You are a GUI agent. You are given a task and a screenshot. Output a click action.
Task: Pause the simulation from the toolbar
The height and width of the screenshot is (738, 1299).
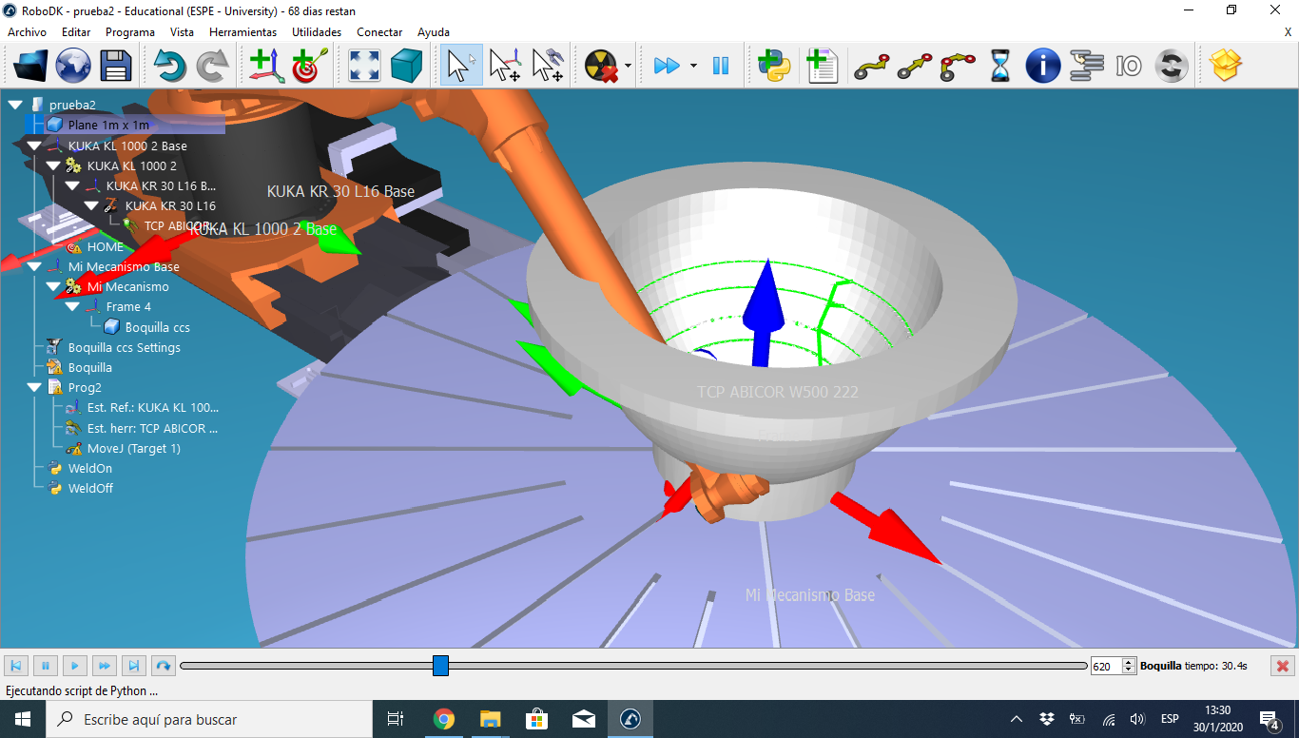pos(721,67)
